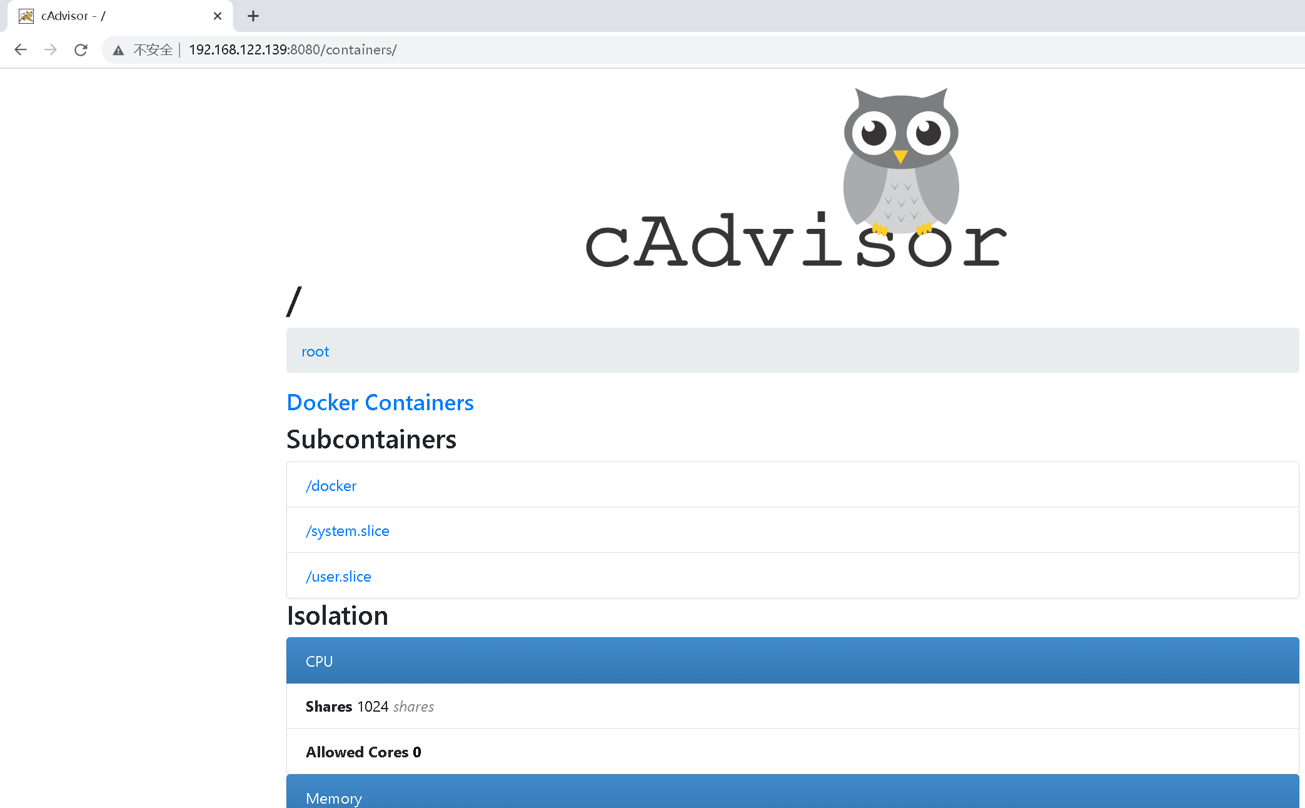Click the Memory section icon
Image resolution: width=1305 pixels, height=808 pixels.
[x=334, y=798]
